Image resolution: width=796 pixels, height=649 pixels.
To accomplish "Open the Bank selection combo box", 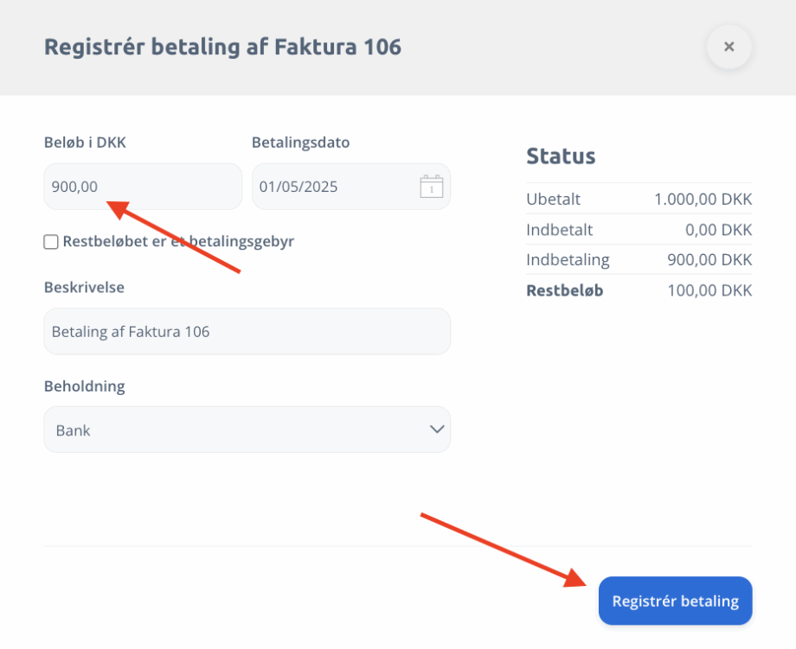I will (x=247, y=429).
